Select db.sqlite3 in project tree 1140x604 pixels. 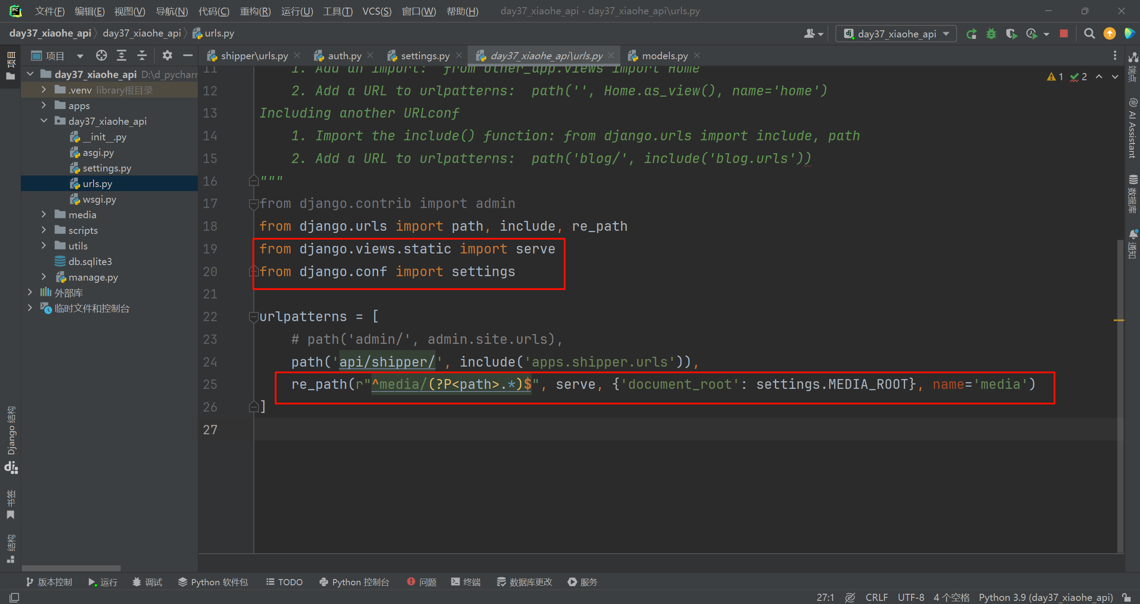point(90,261)
